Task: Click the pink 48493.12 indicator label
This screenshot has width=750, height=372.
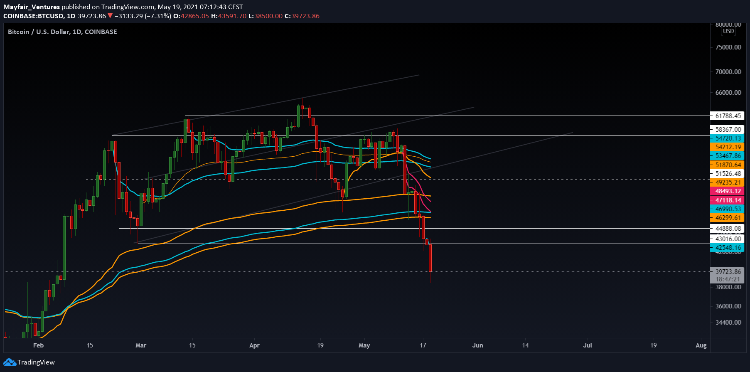Action: (727, 191)
